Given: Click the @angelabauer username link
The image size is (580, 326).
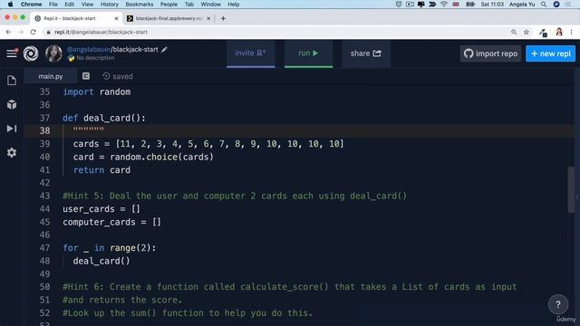Looking at the screenshot, I should pos(89,49).
